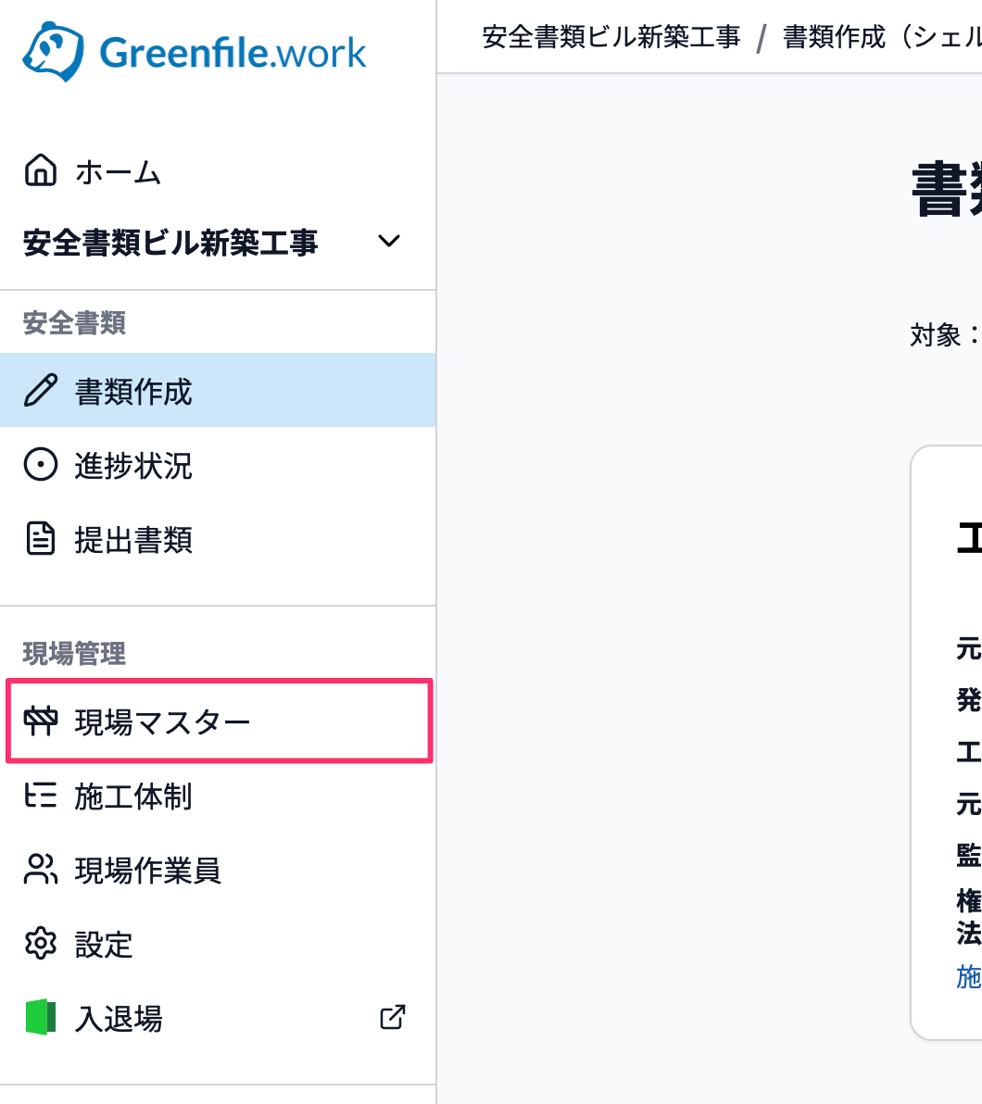Click the green door icon beside 入退場

pos(41,1017)
